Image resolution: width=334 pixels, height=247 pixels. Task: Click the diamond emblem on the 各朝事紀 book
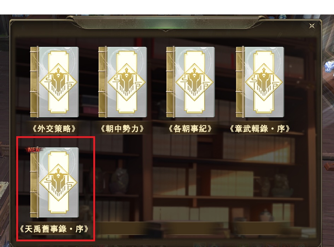194,82
